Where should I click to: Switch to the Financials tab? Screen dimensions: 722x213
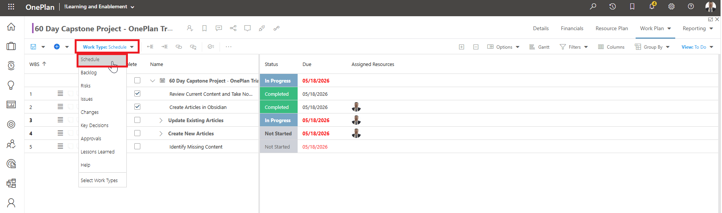coord(572,28)
